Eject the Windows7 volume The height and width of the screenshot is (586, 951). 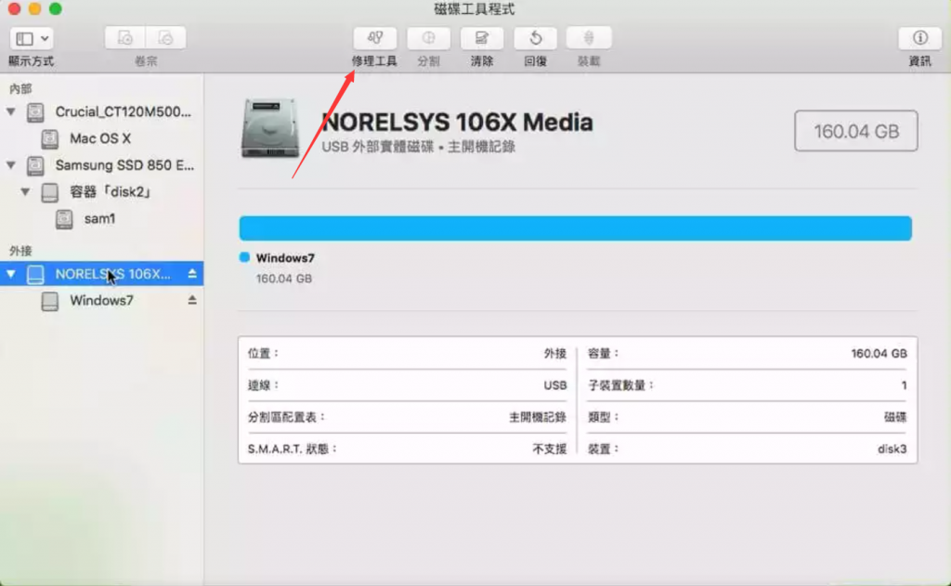click(192, 300)
